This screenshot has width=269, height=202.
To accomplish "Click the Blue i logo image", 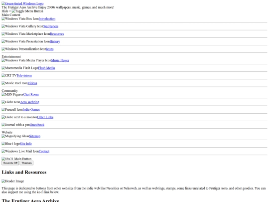I will [x=11, y=144].
